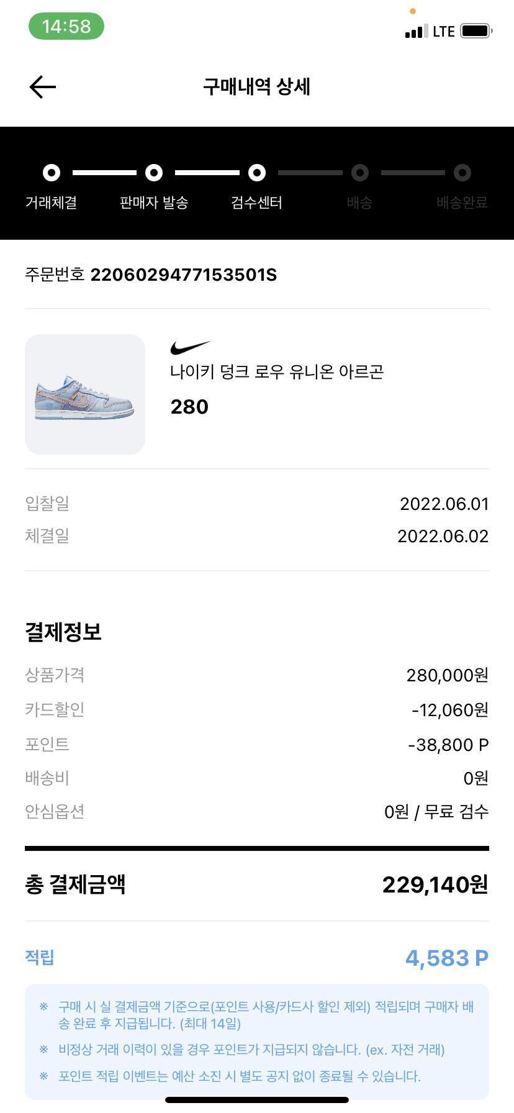Tap the shoe size 280 text
The image size is (514, 1113).
click(189, 407)
